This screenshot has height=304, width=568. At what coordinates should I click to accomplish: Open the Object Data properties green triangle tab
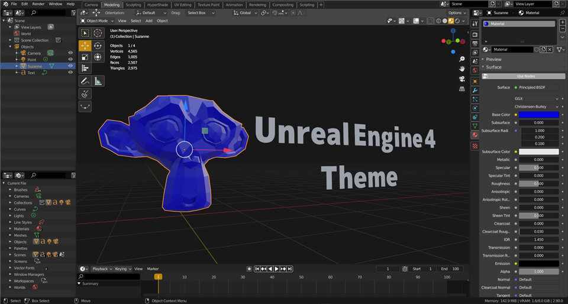[475, 126]
